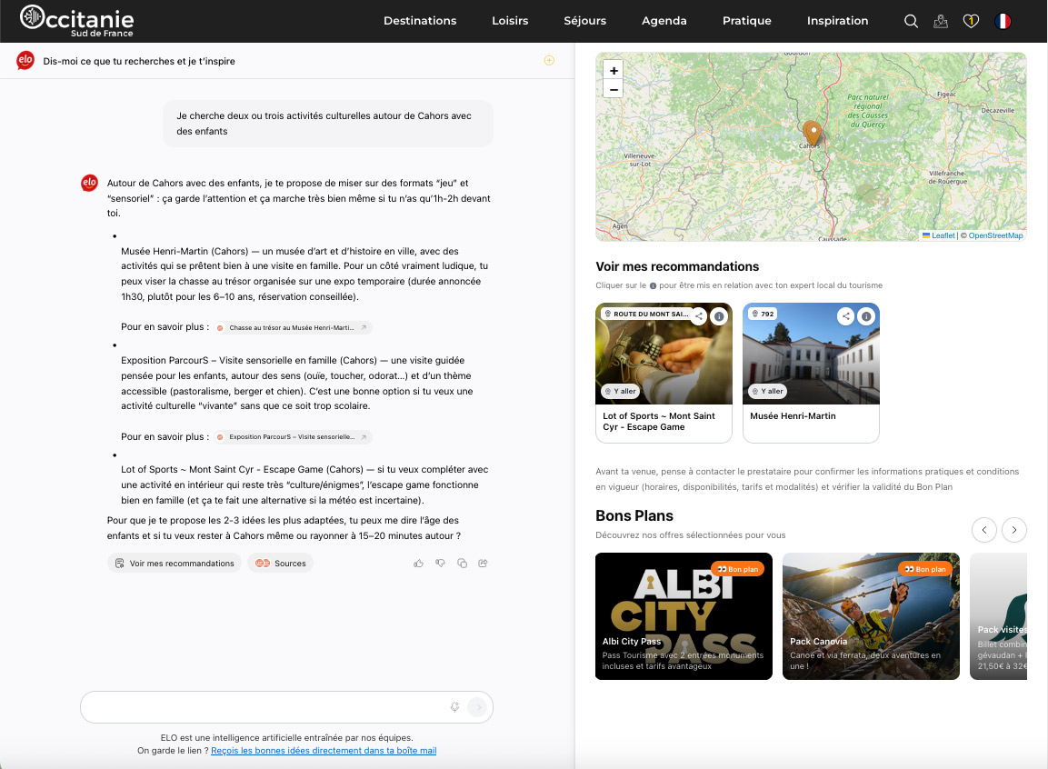
Task: Change language via French flag icon
Action: 1003,21
